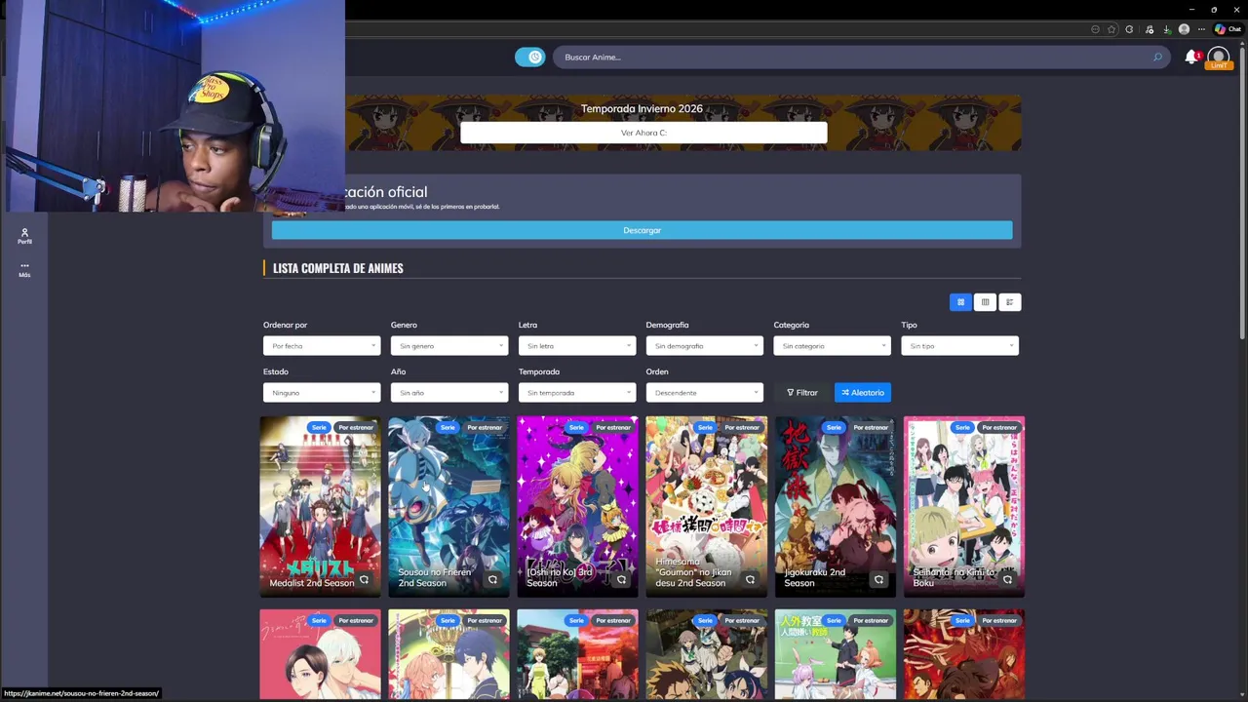1248x702 pixels.
Task: Open the browser settings and more menu
Action: pos(1201,29)
